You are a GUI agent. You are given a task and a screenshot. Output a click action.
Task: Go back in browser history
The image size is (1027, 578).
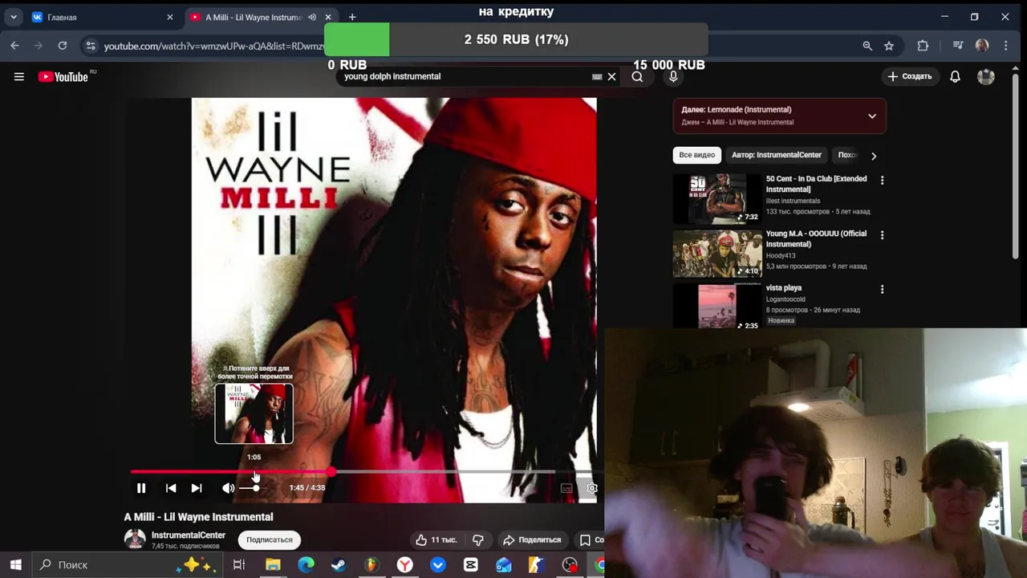[14, 46]
